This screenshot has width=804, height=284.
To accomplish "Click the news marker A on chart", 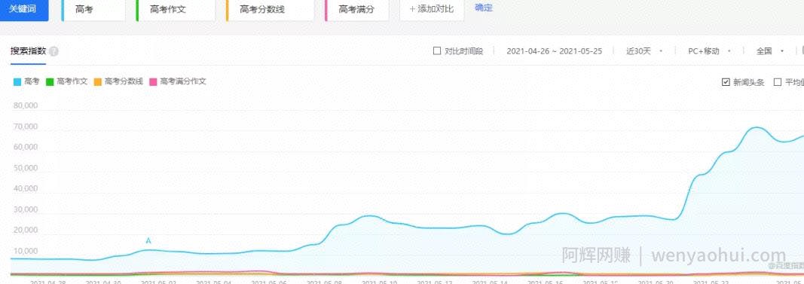I will click(148, 240).
